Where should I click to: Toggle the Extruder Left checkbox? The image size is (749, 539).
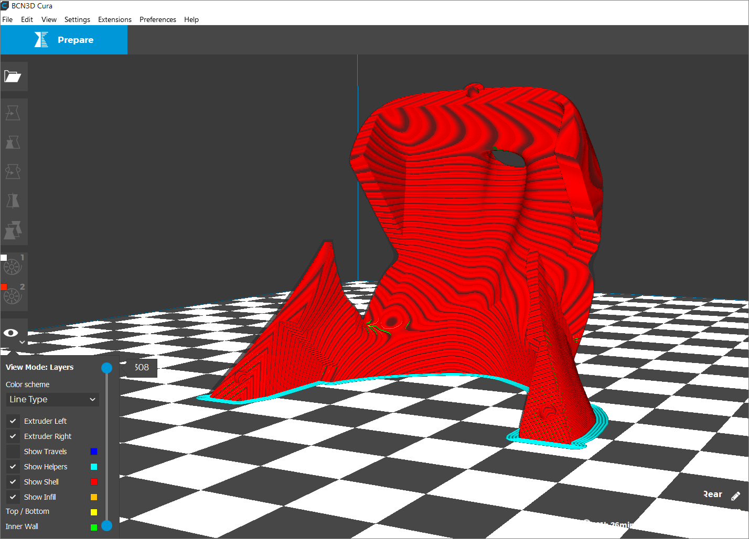click(x=13, y=421)
